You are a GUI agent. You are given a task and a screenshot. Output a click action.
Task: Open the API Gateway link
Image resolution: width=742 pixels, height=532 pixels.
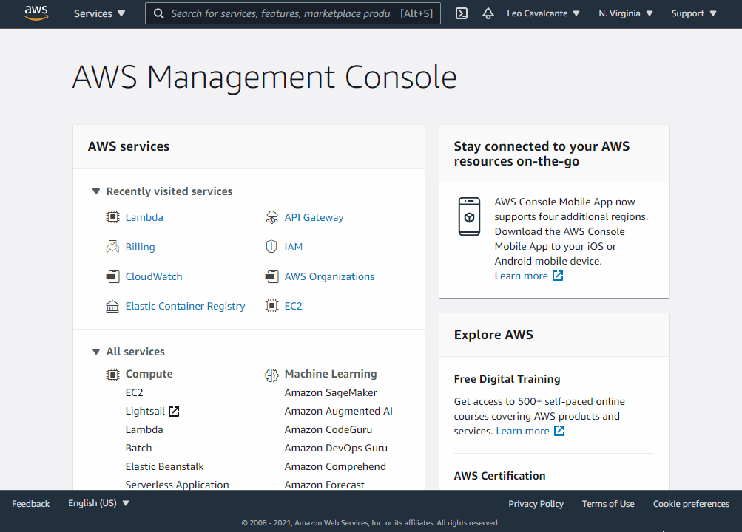pos(314,217)
